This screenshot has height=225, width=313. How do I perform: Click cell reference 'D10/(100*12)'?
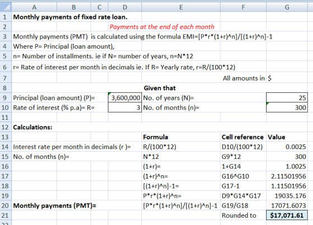point(242,147)
